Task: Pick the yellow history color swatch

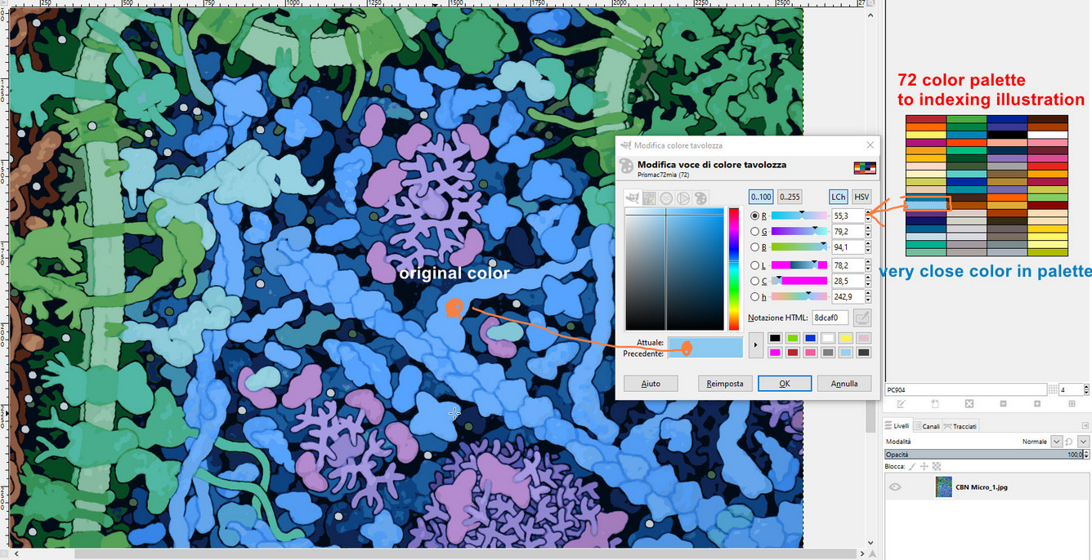Action: [x=846, y=338]
